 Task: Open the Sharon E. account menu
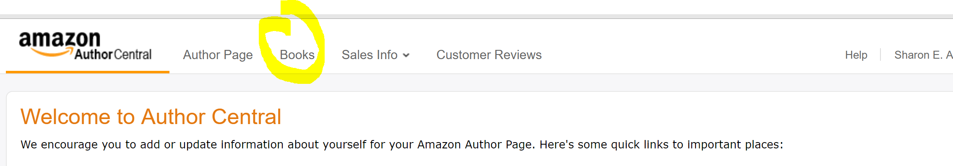coord(923,55)
